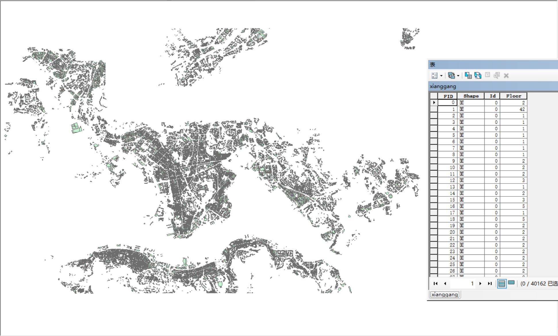The image size is (558, 336).
Task: Click the Switch Selection icon
Action: click(478, 76)
